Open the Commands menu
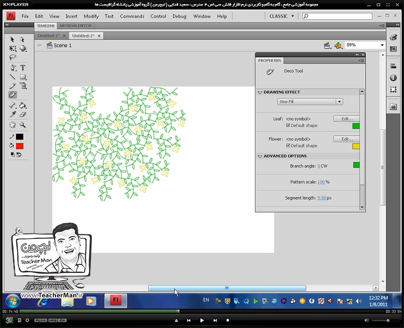 (132, 16)
